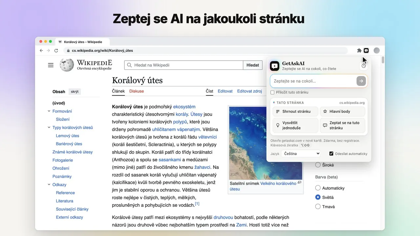Click the site lock icon in address bar

pos(68,50)
